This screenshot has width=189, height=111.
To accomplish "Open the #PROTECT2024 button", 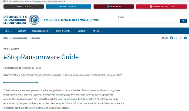I will pyautogui.click(x=24, y=6).
